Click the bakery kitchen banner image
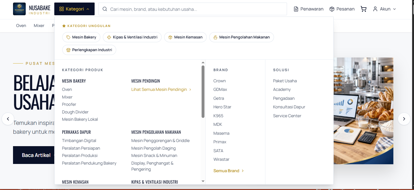Viewport: 414px width, 190px height. [x=364, y=111]
